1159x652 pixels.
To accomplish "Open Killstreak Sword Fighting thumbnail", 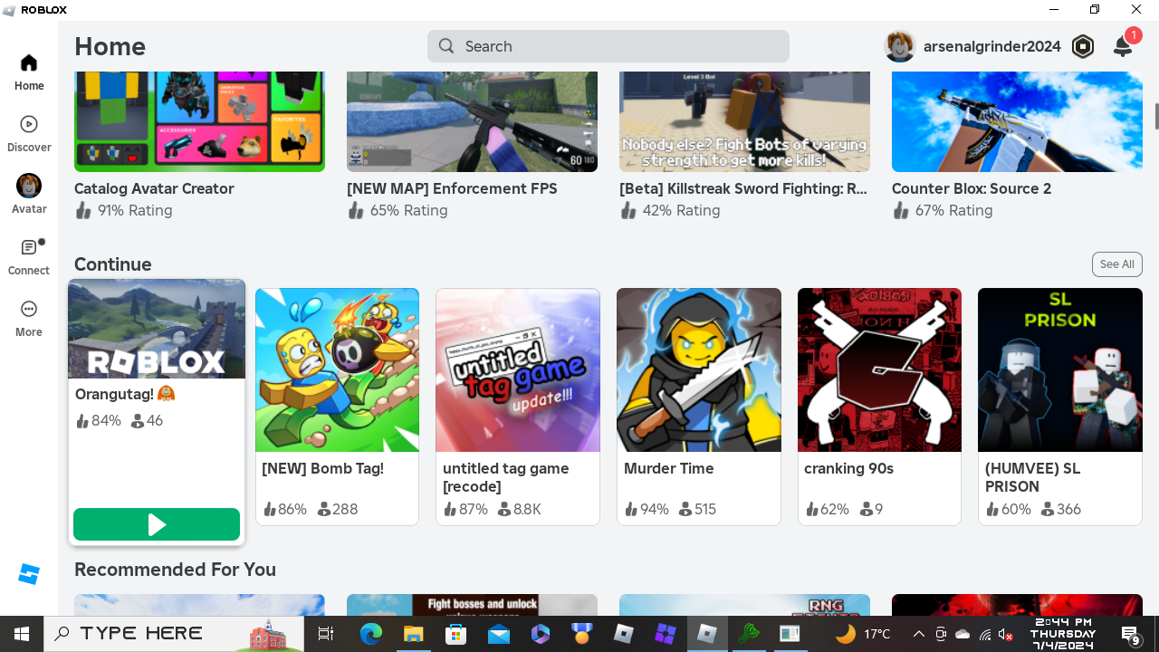I will click(744, 122).
